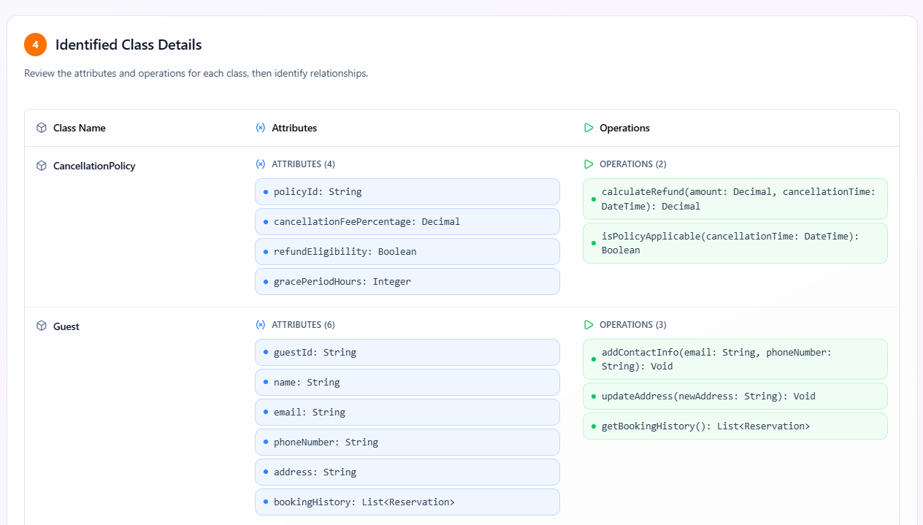Click the cube icon beside Class Name header
The image size is (923, 525).
pyautogui.click(x=42, y=128)
